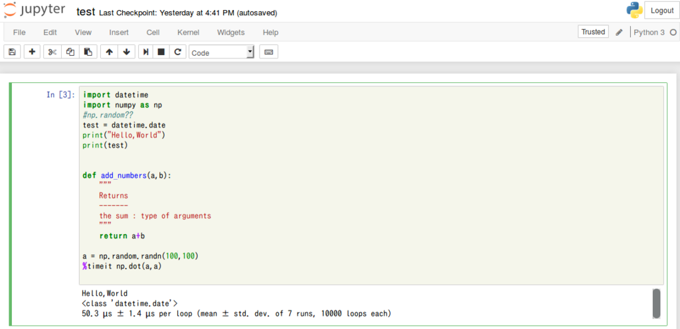This screenshot has width=680, height=329.
Task: Click the print("Hello,World") line
Action: point(124,135)
